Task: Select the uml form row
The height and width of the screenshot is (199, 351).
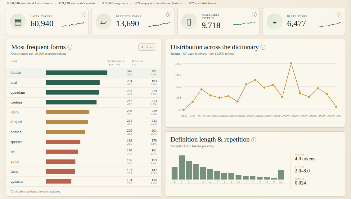Action: pos(83,83)
